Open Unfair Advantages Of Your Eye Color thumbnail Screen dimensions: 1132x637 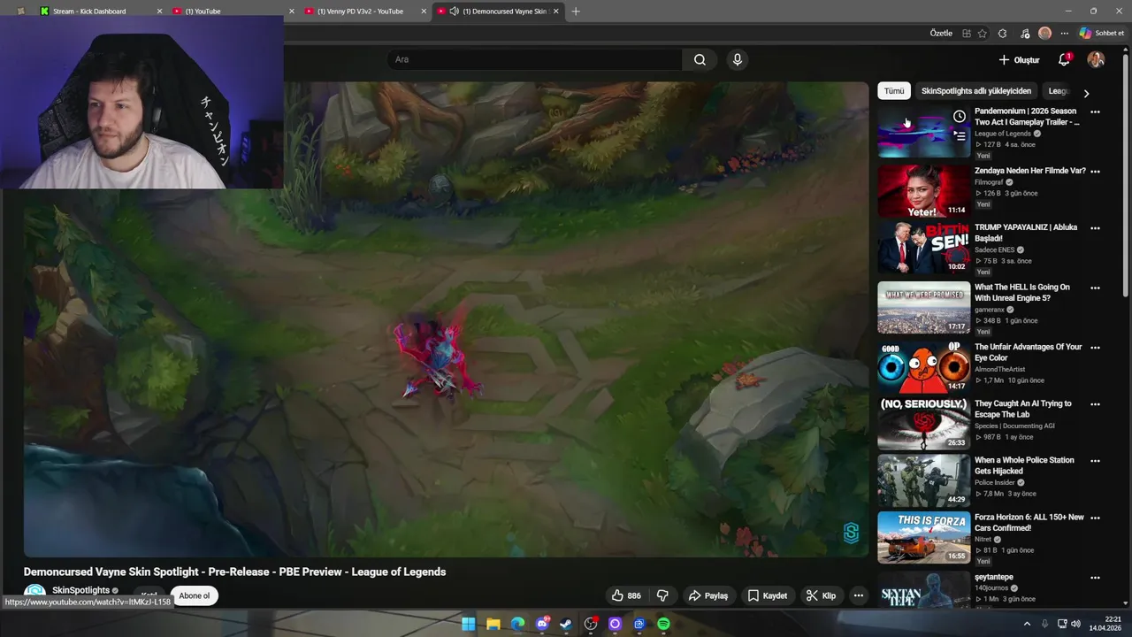coord(923,367)
